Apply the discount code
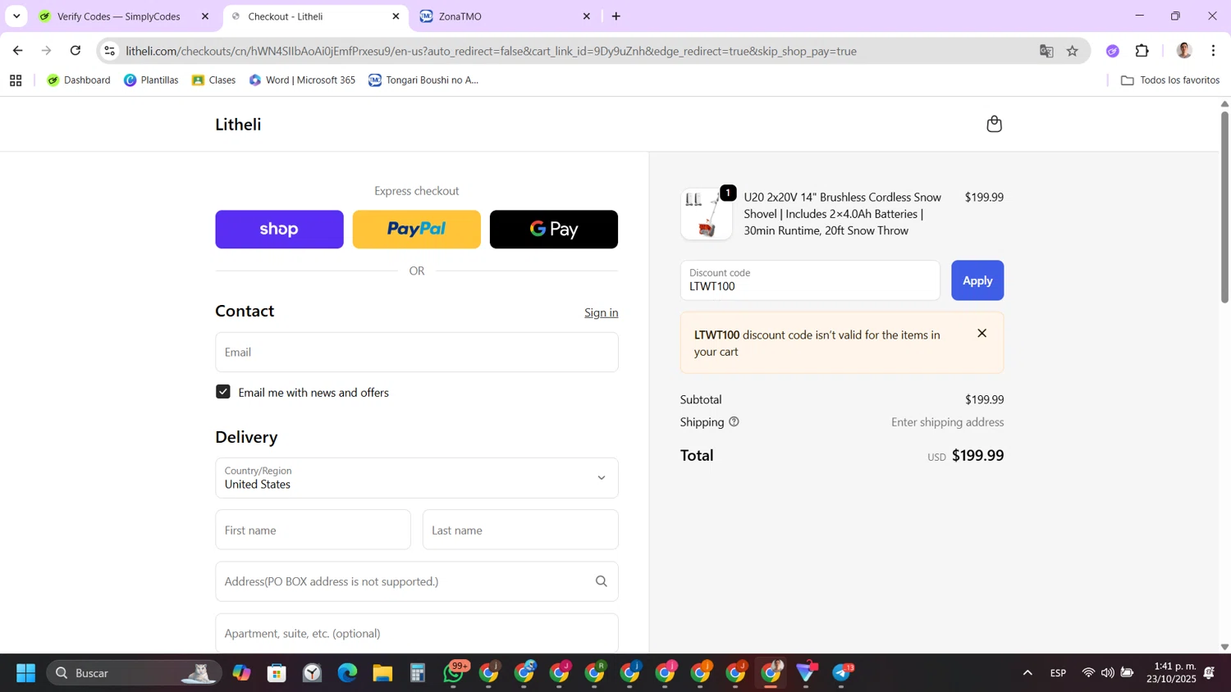 point(977,280)
